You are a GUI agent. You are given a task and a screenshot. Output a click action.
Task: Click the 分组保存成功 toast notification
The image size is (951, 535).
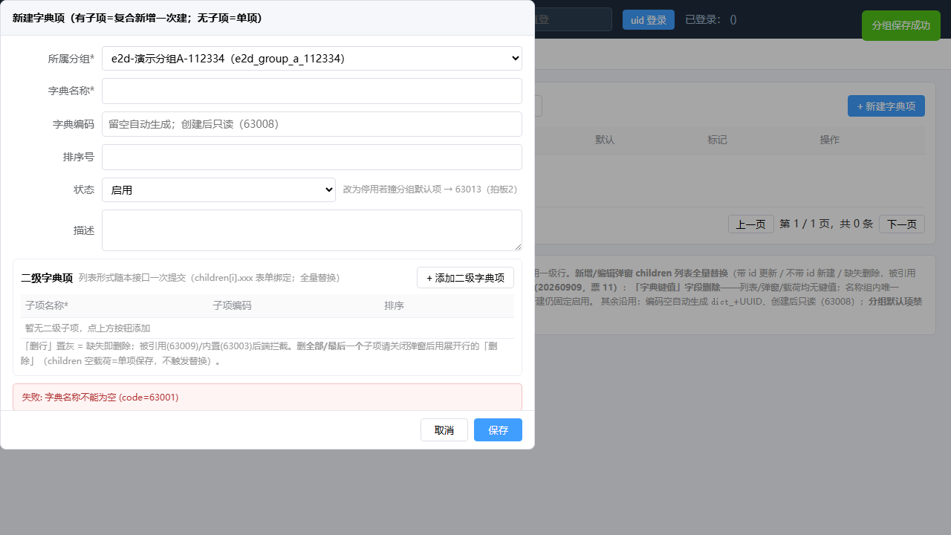901,25
